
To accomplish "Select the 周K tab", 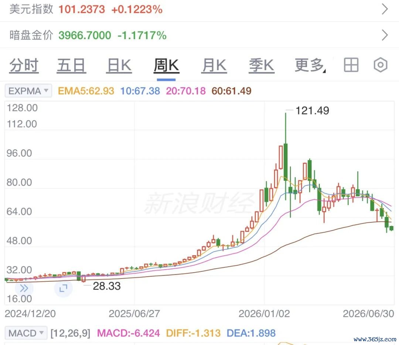I will [166, 65].
